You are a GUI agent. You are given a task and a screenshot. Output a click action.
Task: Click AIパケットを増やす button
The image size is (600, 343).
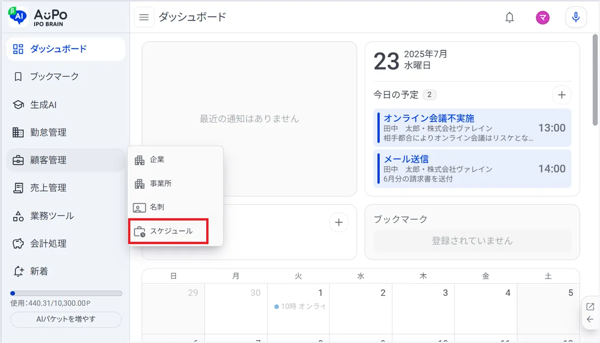pos(66,320)
